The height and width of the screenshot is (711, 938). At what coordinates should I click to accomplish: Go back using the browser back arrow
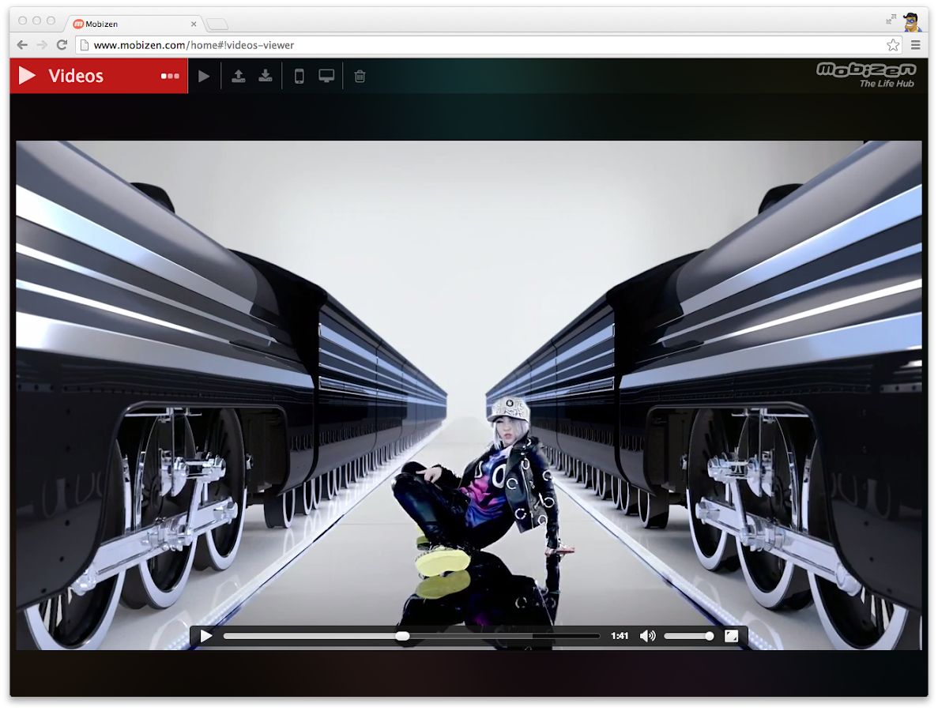point(22,45)
